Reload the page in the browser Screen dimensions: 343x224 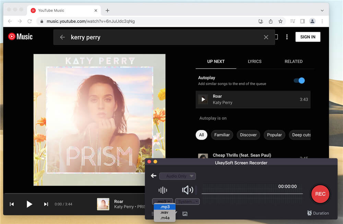[29, 21]
